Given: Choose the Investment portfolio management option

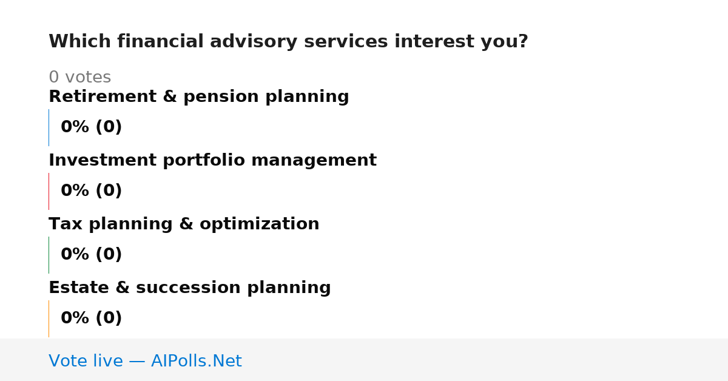Looking at the screenshot, I should 212,161.
